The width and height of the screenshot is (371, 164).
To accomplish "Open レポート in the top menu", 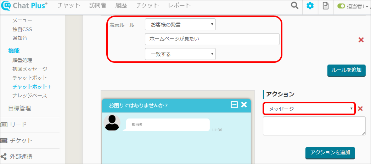I will 179,5.
